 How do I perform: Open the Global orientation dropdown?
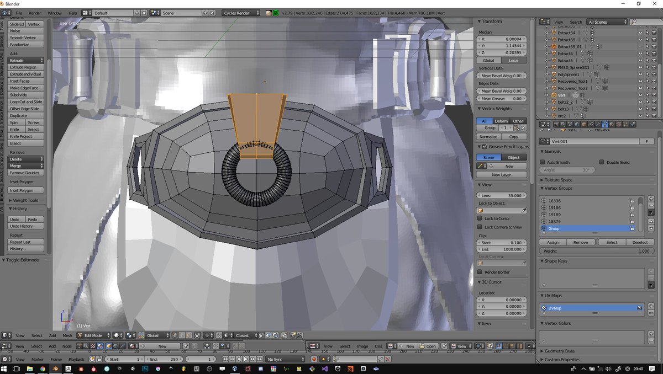click(154, 335)
